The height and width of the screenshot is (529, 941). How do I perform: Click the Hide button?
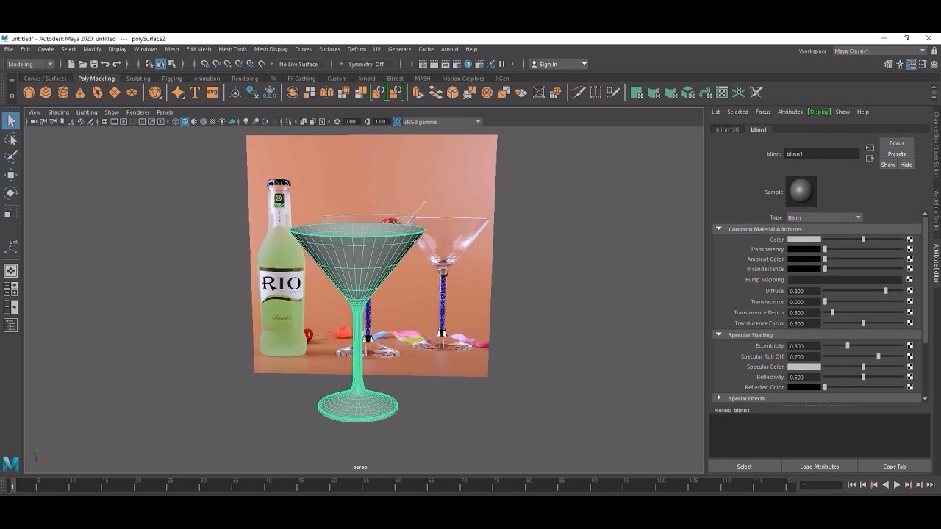click(906, 165)
